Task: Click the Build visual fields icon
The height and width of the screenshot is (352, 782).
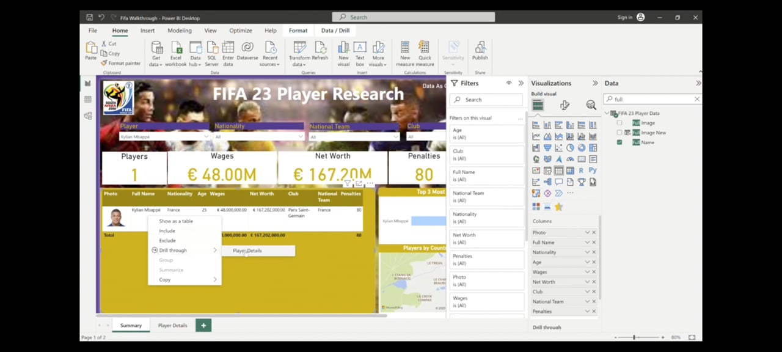Action: tap(538, 105)
